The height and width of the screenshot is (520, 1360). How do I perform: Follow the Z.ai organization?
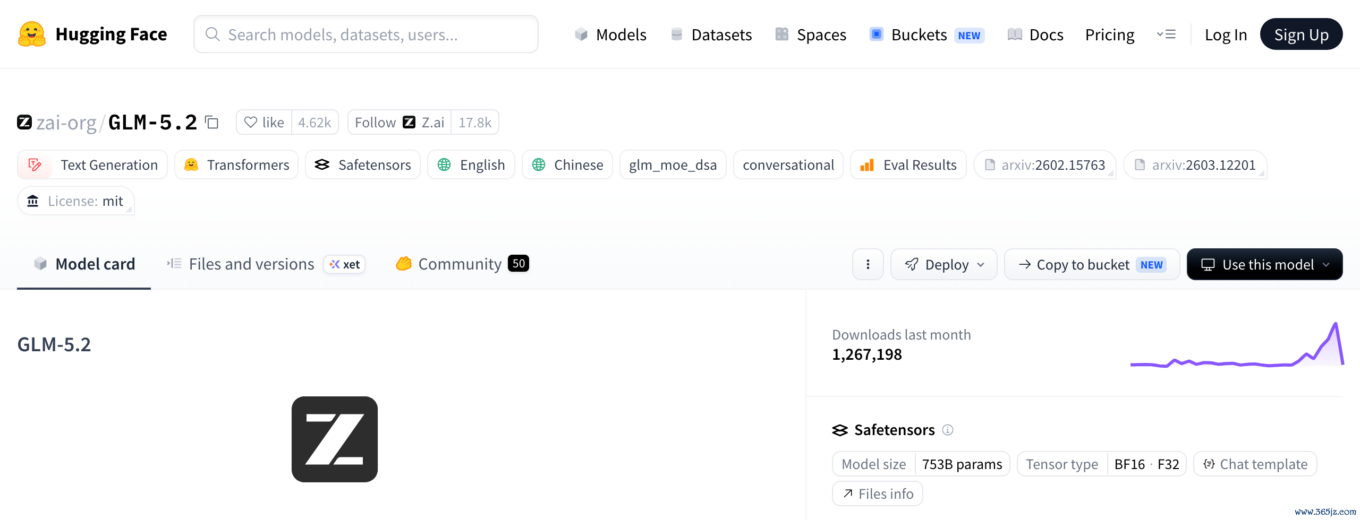(399, 123)
